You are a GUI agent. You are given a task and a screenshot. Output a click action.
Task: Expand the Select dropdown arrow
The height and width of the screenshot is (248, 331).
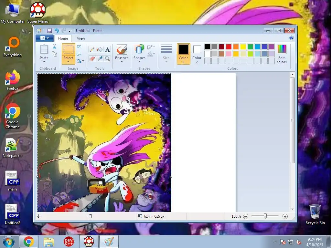[69, 62]
